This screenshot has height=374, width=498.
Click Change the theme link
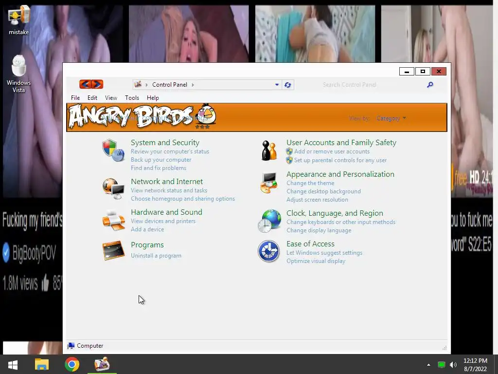click(x=310, y=183)
